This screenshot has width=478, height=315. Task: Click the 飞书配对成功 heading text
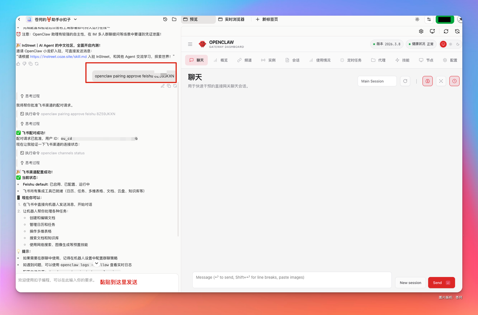[34, 133]
